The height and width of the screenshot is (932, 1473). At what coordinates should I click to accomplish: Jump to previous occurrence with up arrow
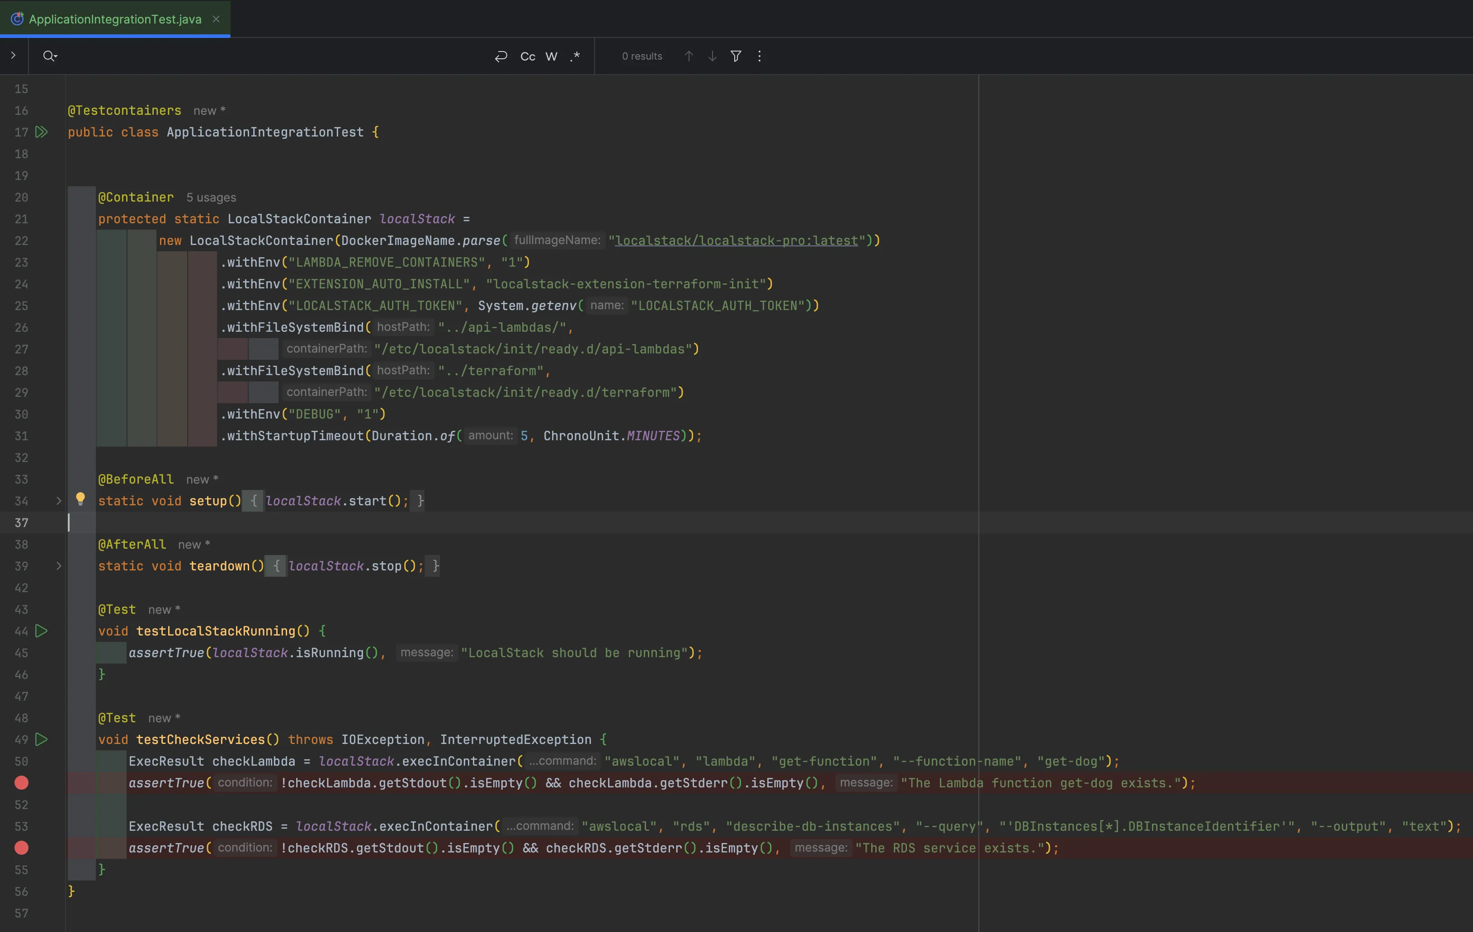pyautogui.click(x=688, y=56)
